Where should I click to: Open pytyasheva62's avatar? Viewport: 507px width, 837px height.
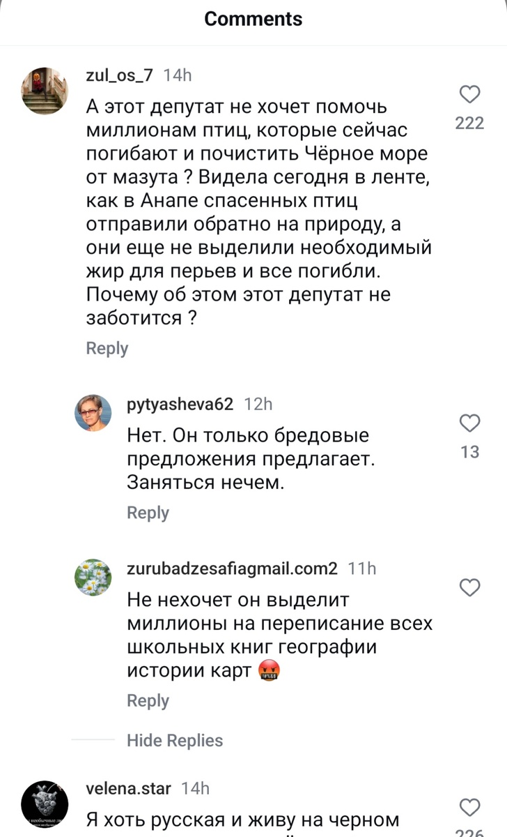(93, 413)
